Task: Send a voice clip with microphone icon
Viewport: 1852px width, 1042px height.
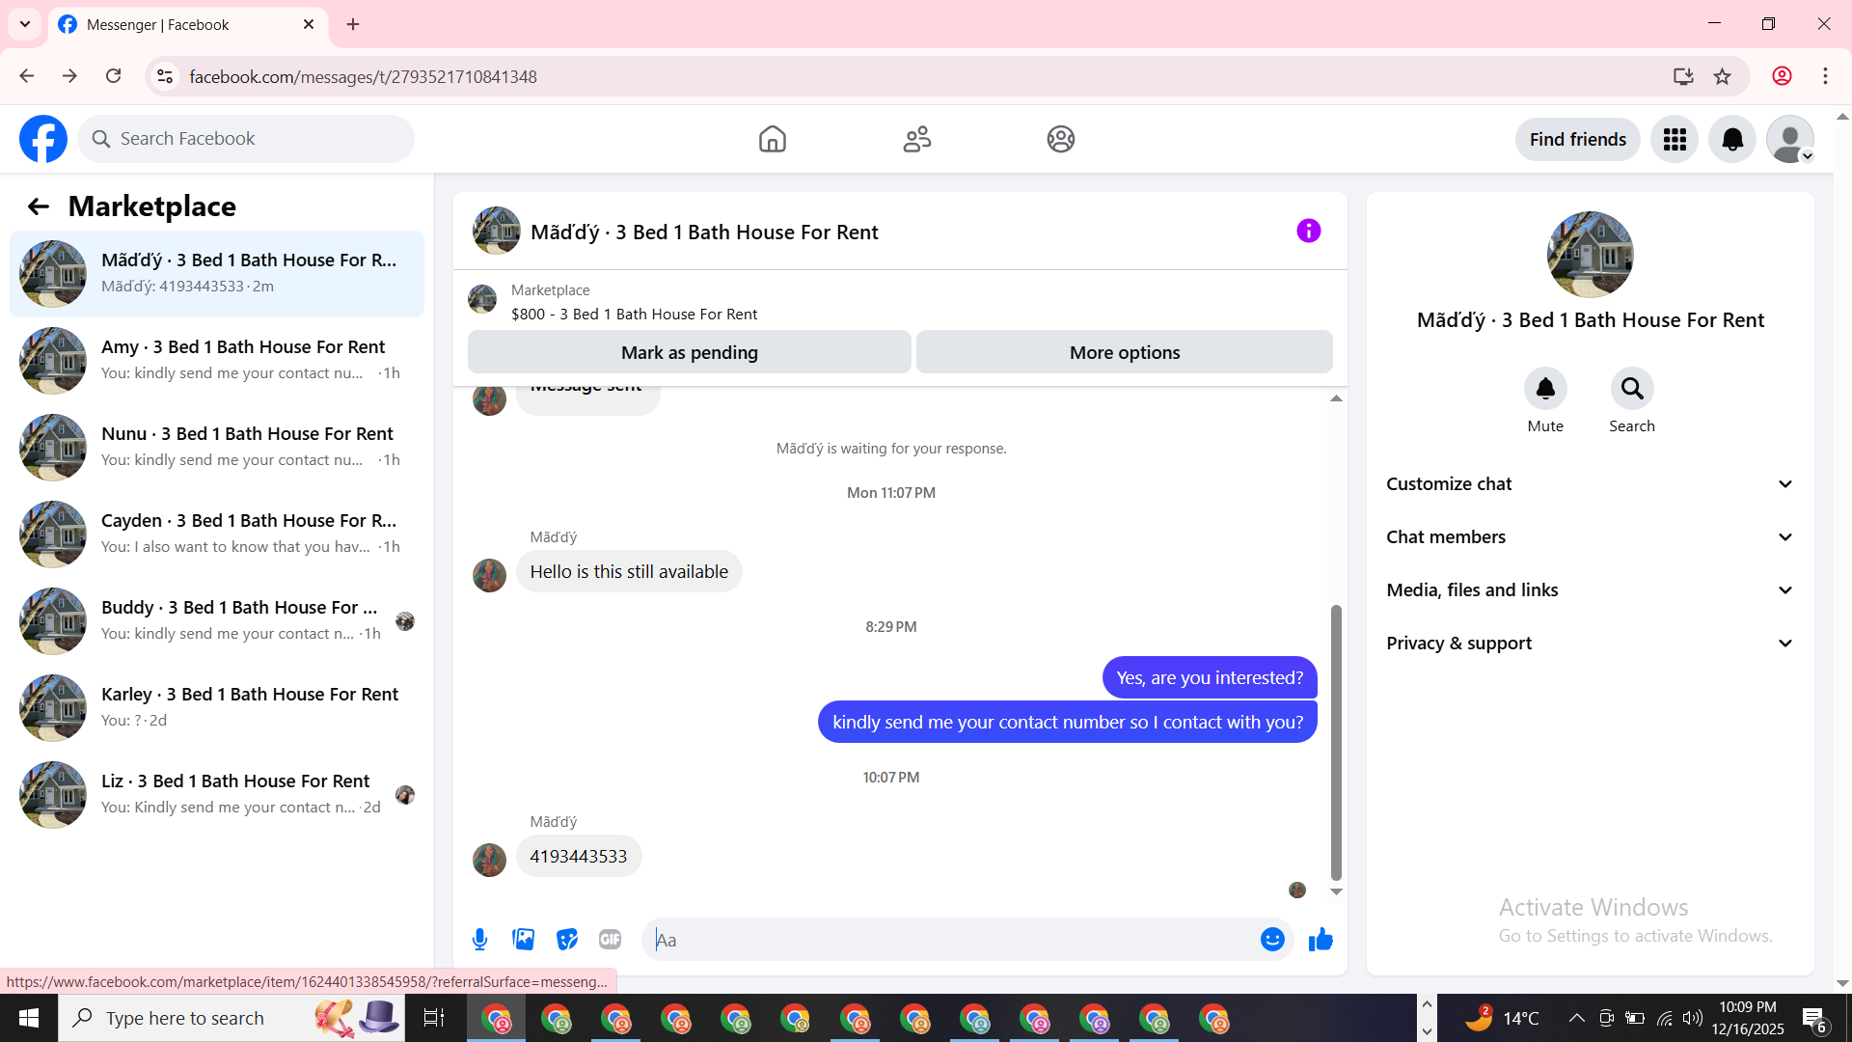Action: pos(479,940)
